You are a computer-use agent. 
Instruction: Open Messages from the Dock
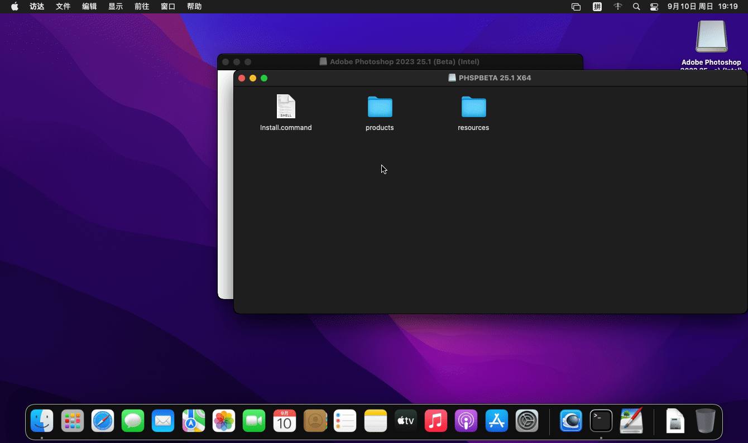[x=133, y=421]
